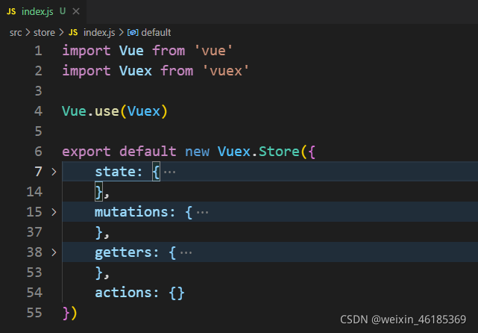Click line number 6 in the gutter
The width and height of the screenshot is (478, 333).
(39, 152)
